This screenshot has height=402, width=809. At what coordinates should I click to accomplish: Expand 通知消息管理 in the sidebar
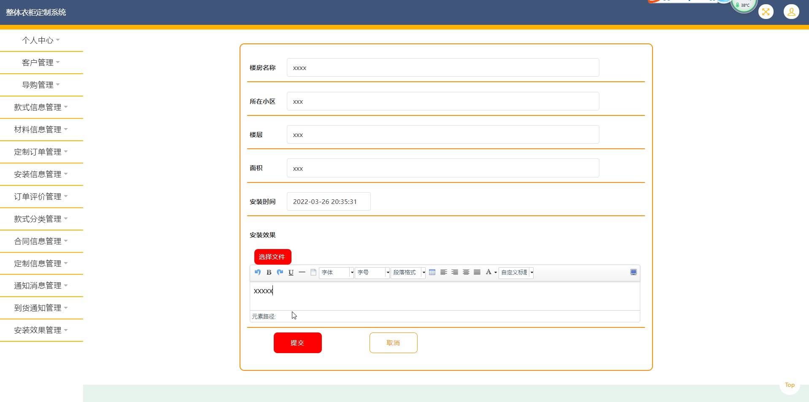click(x=41, y=286)
